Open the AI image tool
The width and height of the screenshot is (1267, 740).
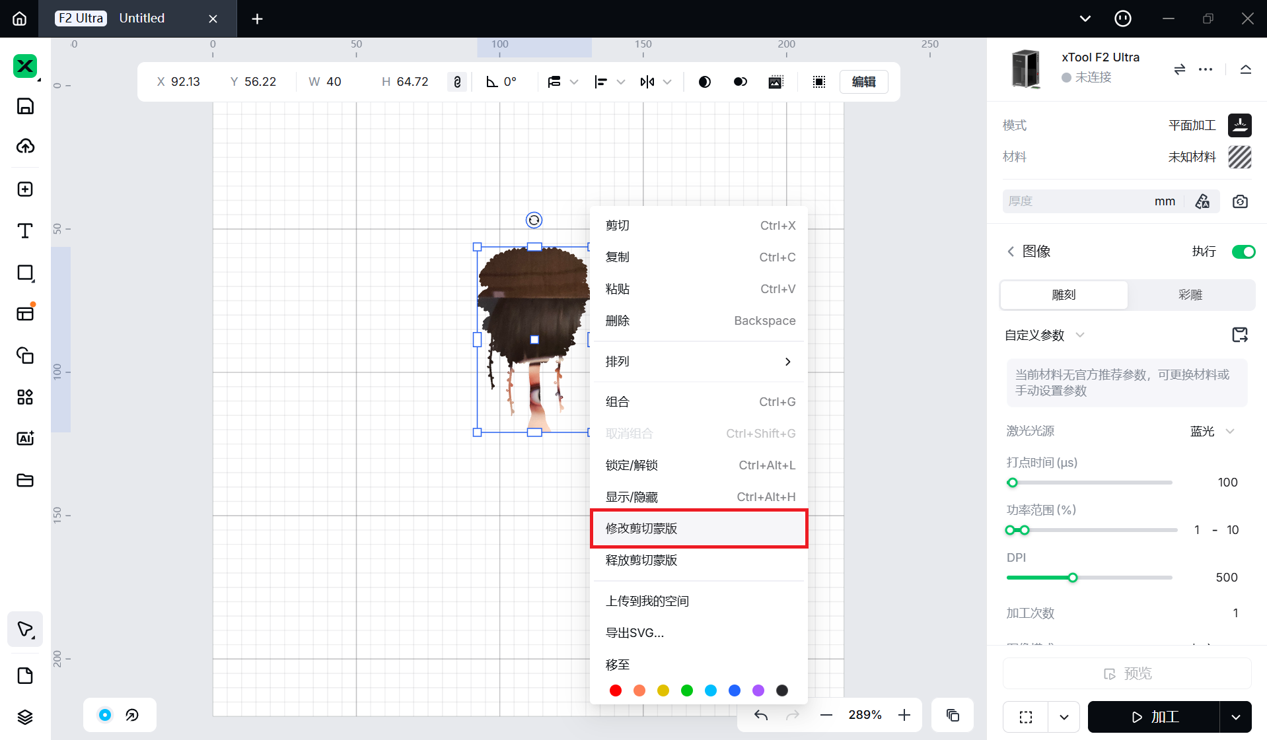click(25, 438)
